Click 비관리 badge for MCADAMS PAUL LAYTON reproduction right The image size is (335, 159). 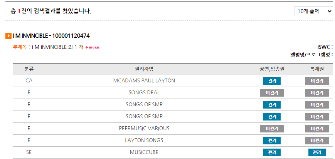317,81
